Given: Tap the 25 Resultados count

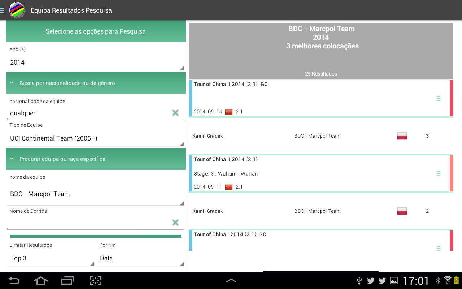Looking at the screenshot, I should pyautogui.click(x=321, y=74).
